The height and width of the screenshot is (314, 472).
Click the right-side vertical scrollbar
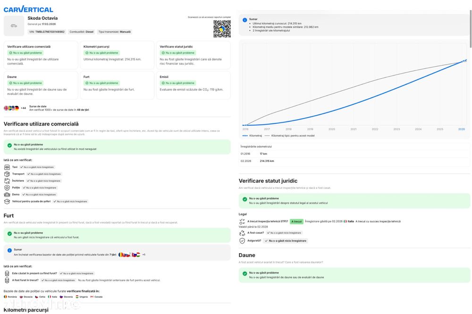point(471,29)
